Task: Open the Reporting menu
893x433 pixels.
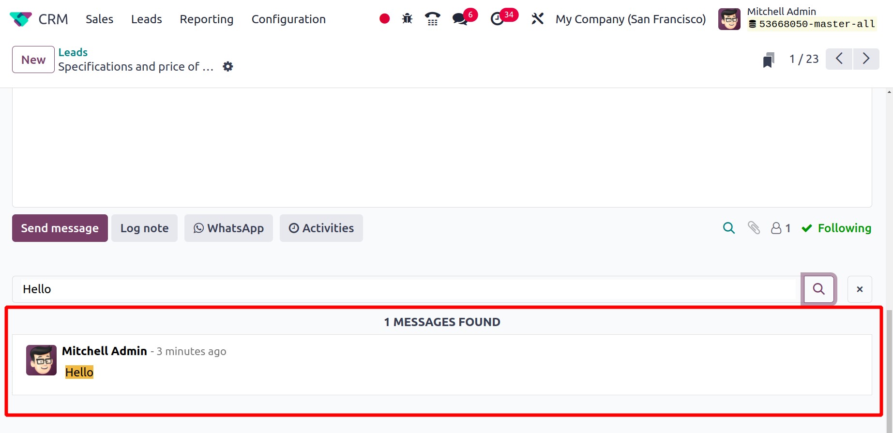Action: pos(207,19)
